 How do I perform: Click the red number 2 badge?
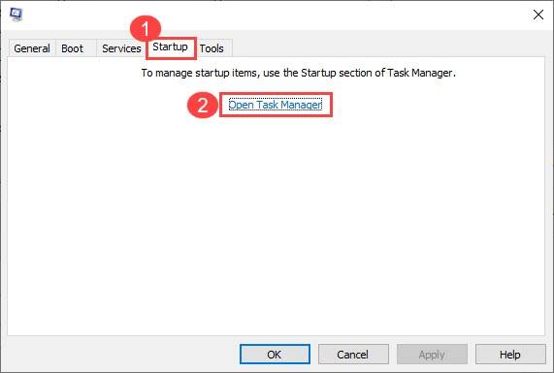pyautogui.click(x=203, y=106)
